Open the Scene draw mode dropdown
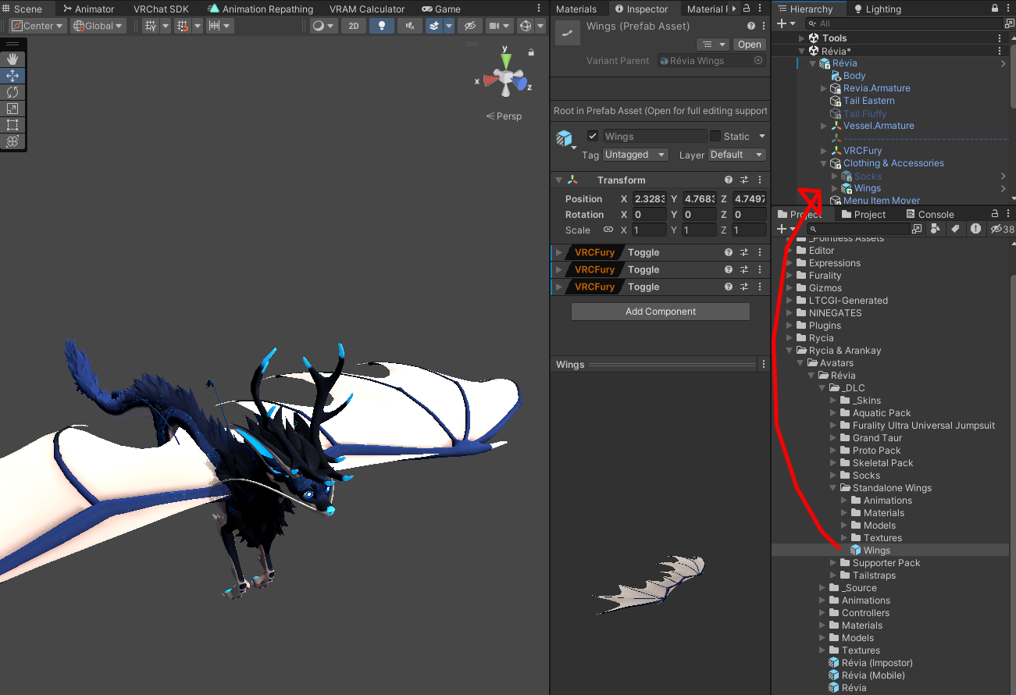The width and height of the screenshot is (1016, 695). pos(323,26)
